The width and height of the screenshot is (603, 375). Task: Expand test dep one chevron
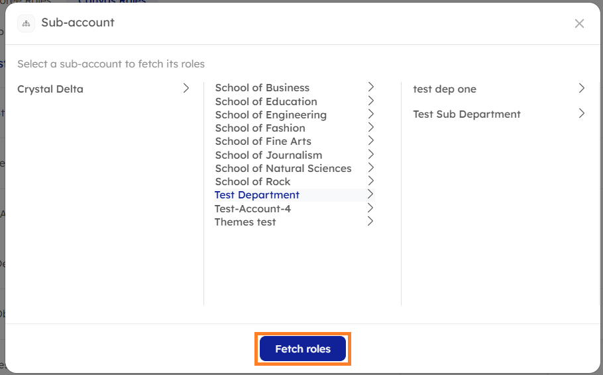(581, 88)
